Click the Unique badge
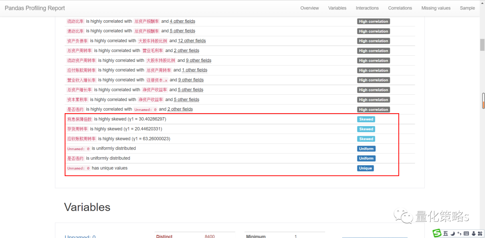 [365, 168]
